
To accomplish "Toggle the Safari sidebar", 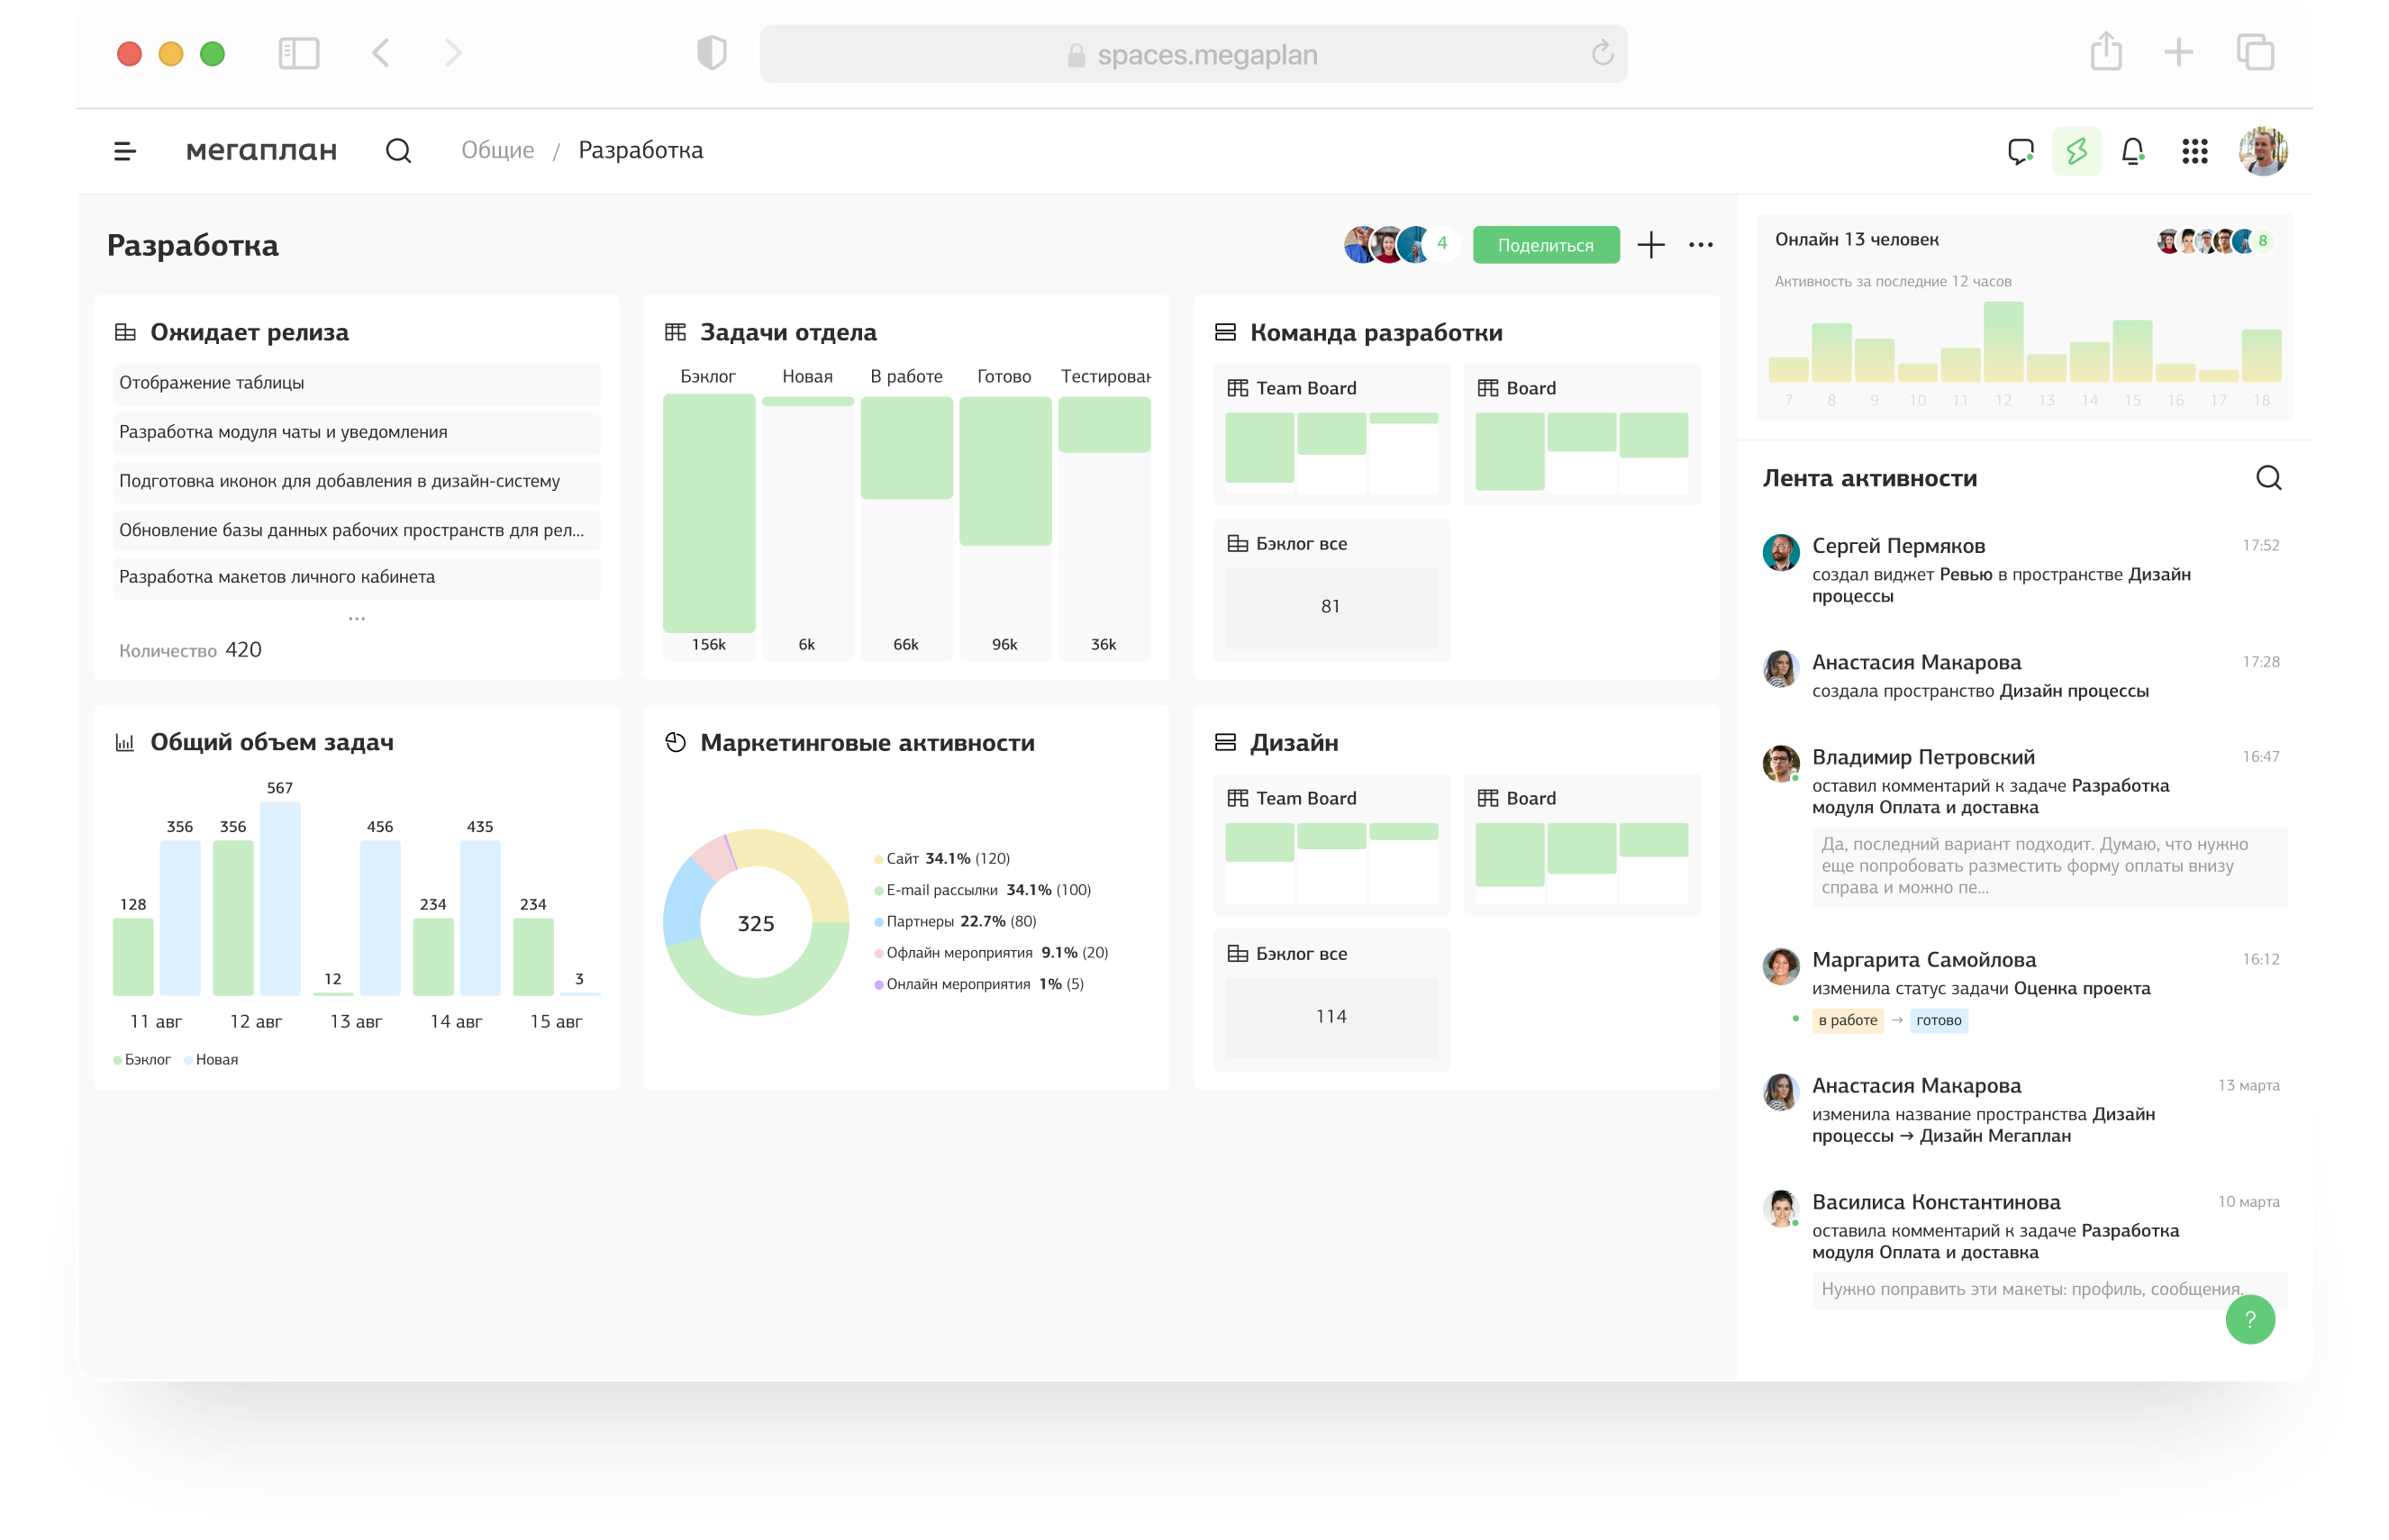I will [298, 53].
